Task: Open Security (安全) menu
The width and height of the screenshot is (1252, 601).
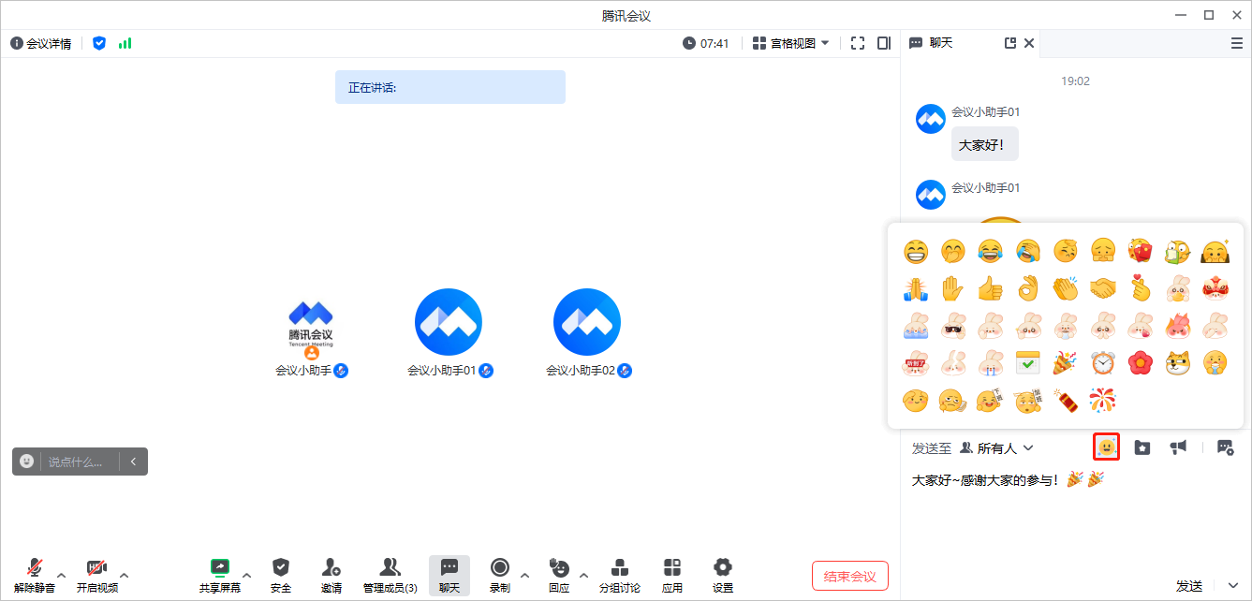Action: [281, 576]
